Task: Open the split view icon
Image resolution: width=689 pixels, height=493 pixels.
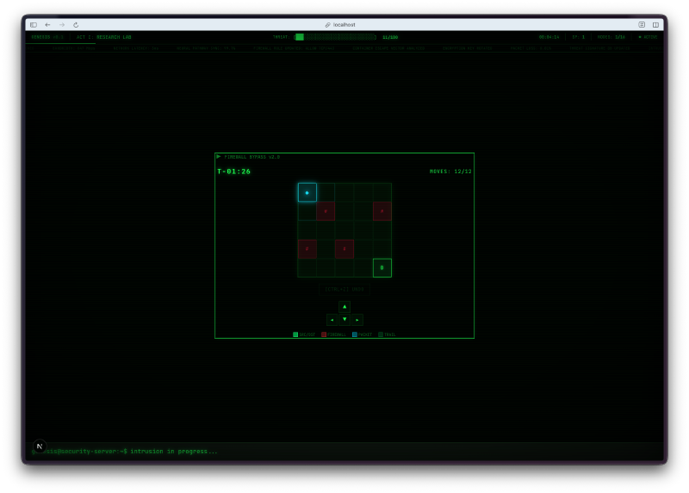Action: click(x=655, y=25)
